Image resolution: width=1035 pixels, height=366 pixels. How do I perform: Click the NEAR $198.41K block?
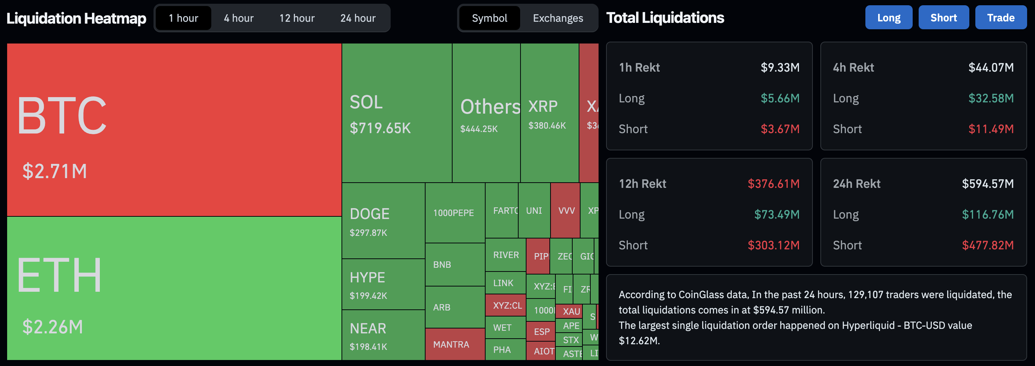[383, 335]
